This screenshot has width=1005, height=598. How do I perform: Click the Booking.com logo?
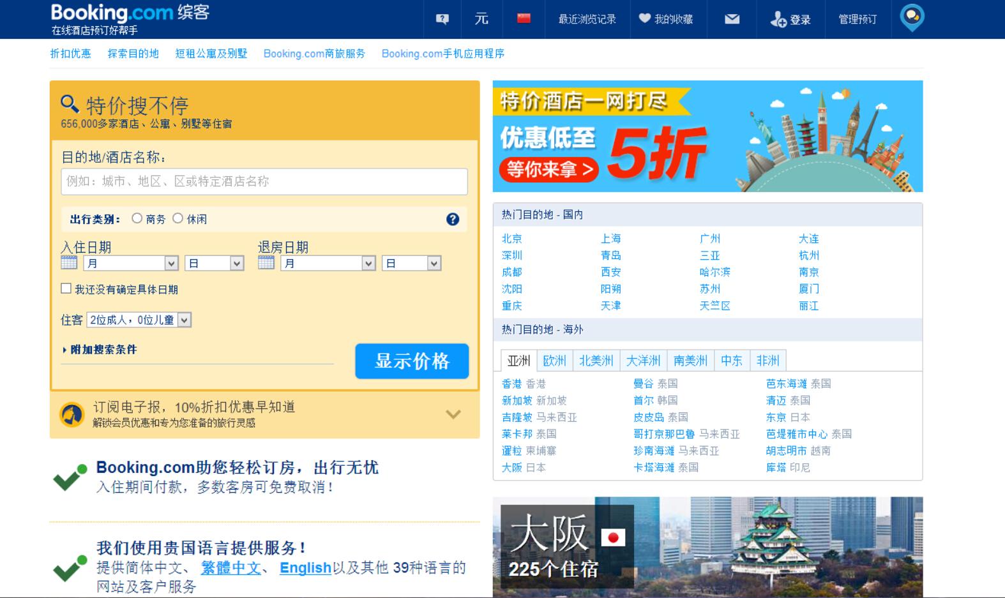[x=130, y=13]
